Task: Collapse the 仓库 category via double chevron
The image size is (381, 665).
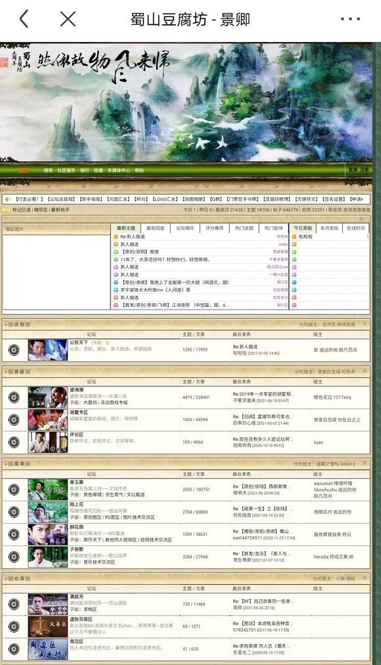Action: [x=364, y=578]
